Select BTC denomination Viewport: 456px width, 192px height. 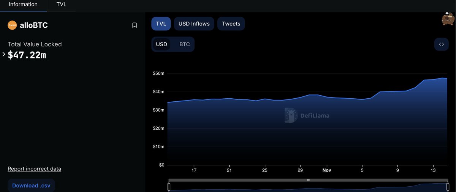click(184, 44)
